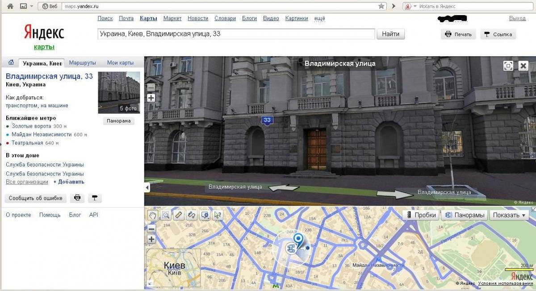Open the Маркет service link
The width and height of the screenshot is (536, 291).
pyautogui.click(x=172, y=18)
